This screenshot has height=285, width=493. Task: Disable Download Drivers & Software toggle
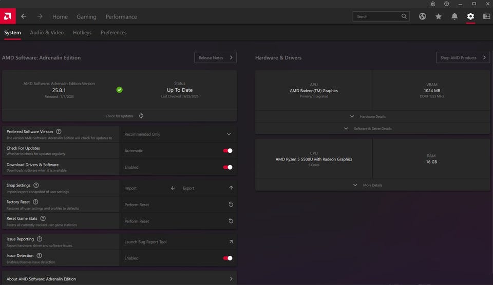pos(227,167)
